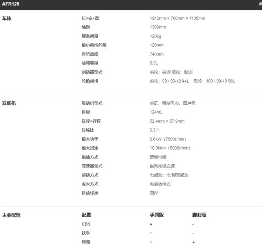Image resolution: width=262 pixels, height=246 pixels.
Task: Click the hollow circle for 扶手 under 手刹版
Action: [151, 233]
